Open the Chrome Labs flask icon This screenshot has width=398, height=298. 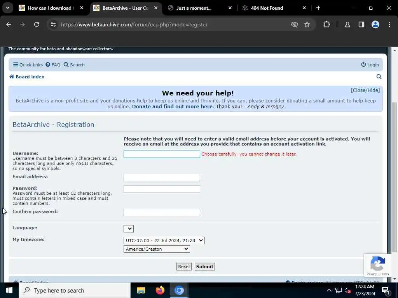coord(347,24)
